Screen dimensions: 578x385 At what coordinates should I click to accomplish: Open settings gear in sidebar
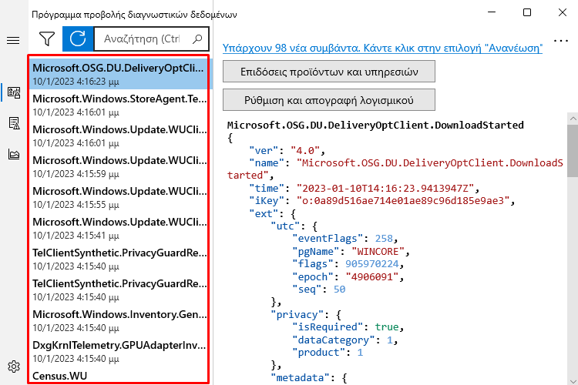14,367
